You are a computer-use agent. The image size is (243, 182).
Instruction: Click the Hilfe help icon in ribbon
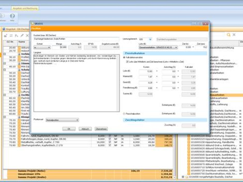coord(12,16)
